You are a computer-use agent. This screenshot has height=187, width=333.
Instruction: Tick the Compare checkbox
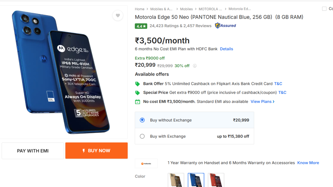pyautogui.click(x=324, y=9)
